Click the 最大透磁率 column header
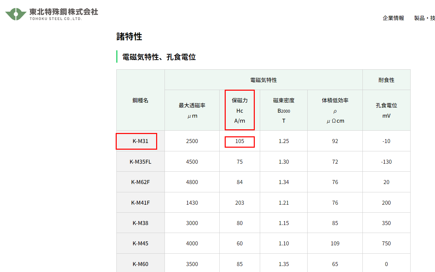 pyautogui.click(x=192, y=110)
